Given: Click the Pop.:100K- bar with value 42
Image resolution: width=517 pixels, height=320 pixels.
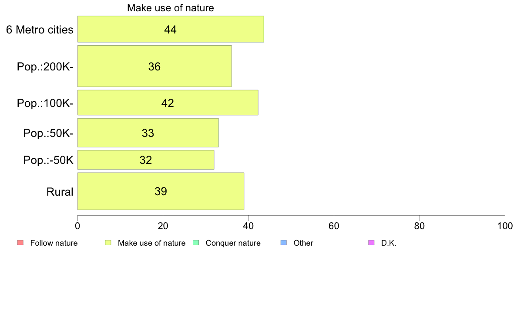Looking at the screenshot, I should 168,103.
